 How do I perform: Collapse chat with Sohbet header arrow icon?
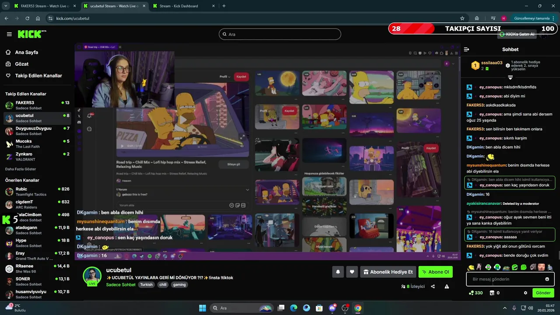coord(466,49)
